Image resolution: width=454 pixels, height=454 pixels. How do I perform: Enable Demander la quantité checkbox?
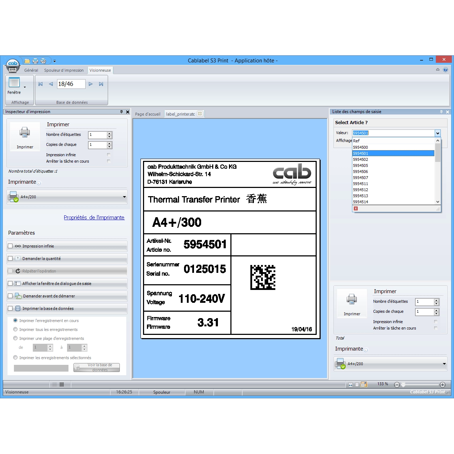pyautogui.click(x=10, y=259)
